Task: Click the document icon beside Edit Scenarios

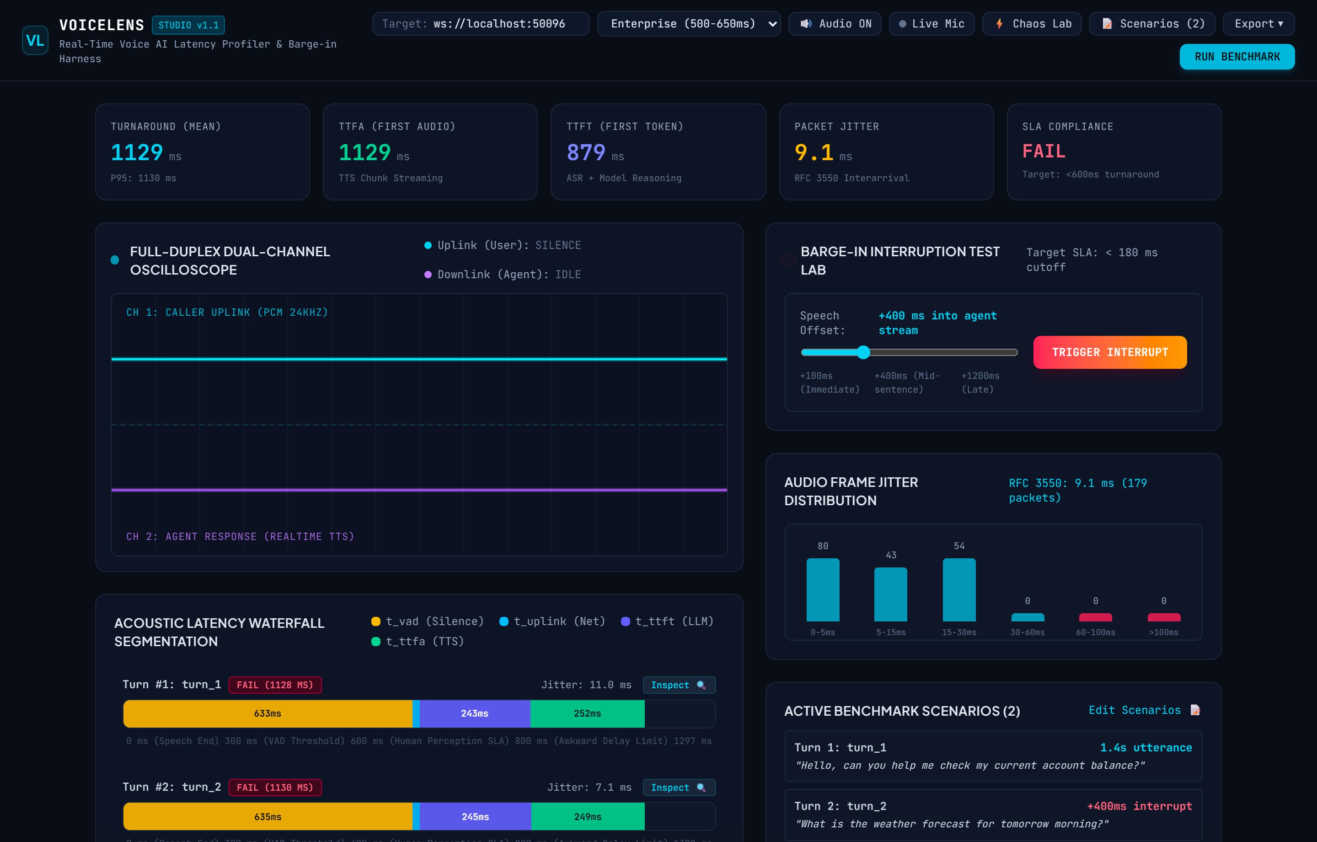Action: click(1195, 710)
